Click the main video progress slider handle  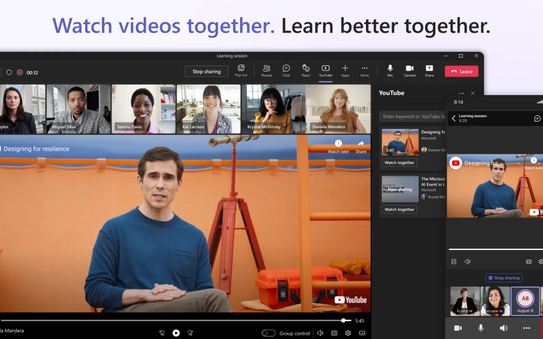(x=344, y=320)
